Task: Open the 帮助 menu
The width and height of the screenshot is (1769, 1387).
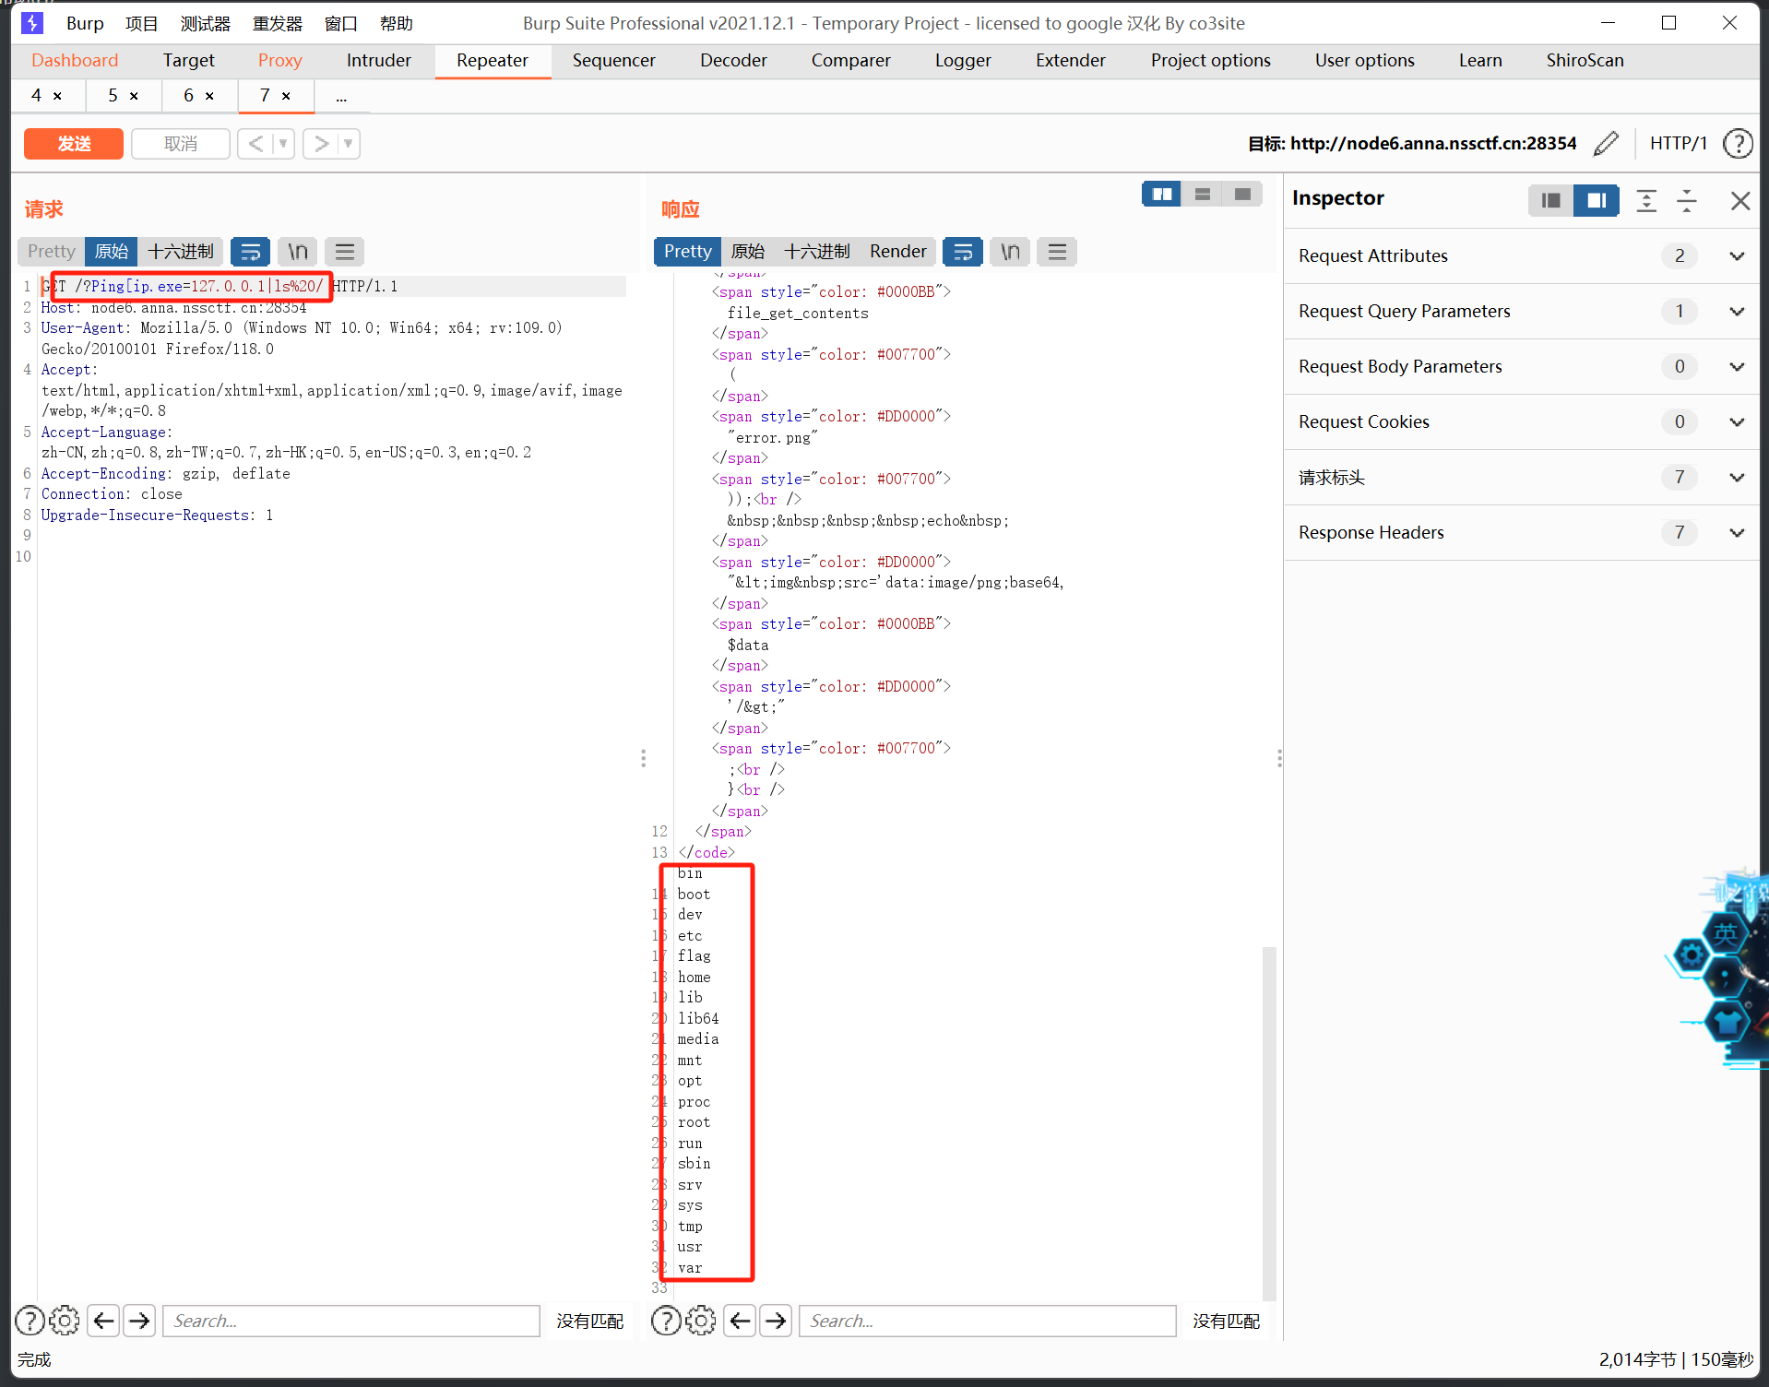Action: pyautogui.click(x=397, y=23)
